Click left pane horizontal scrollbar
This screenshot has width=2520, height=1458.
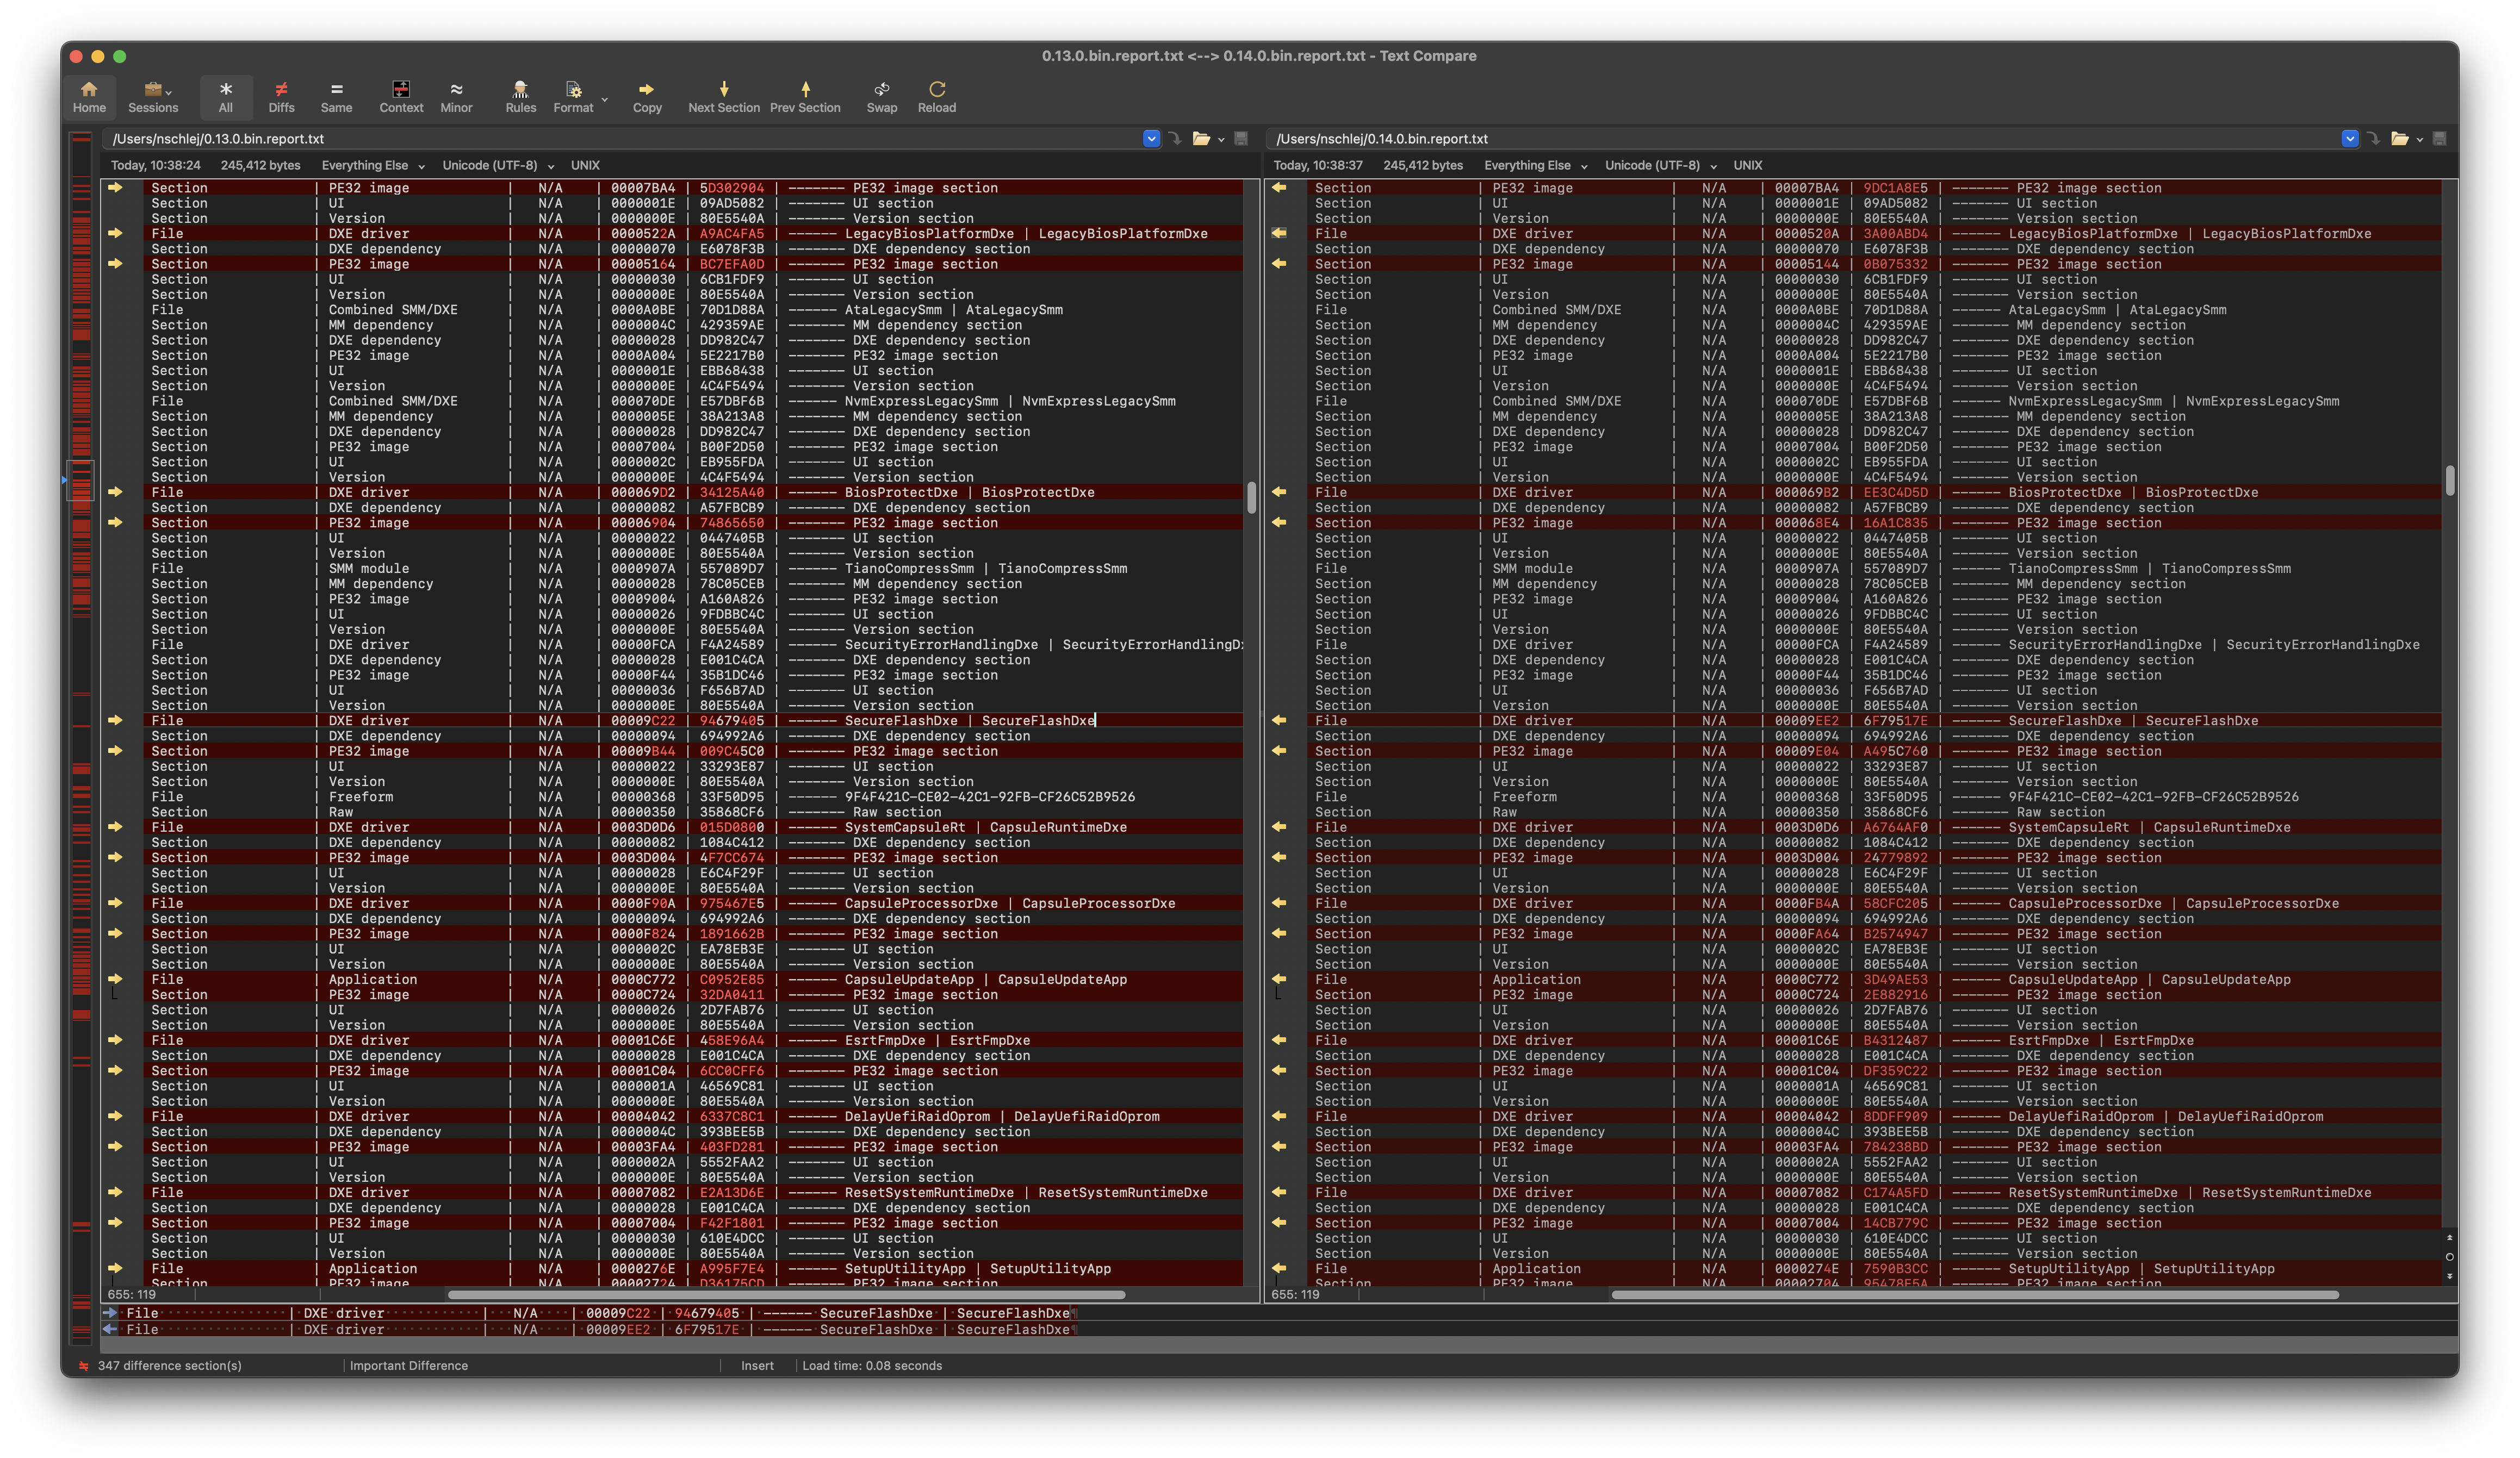click(786, 1294)
